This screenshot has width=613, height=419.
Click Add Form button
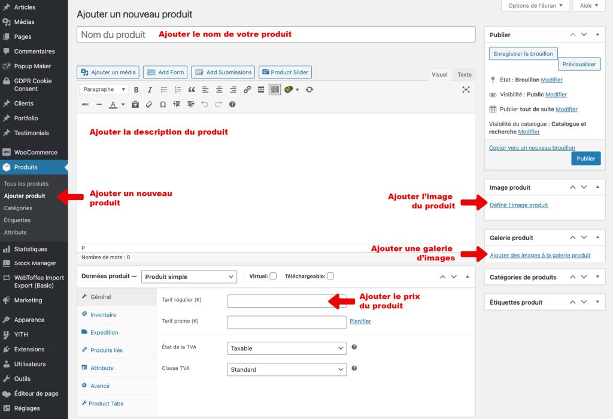pyautogui.click(x=165, y=72)
